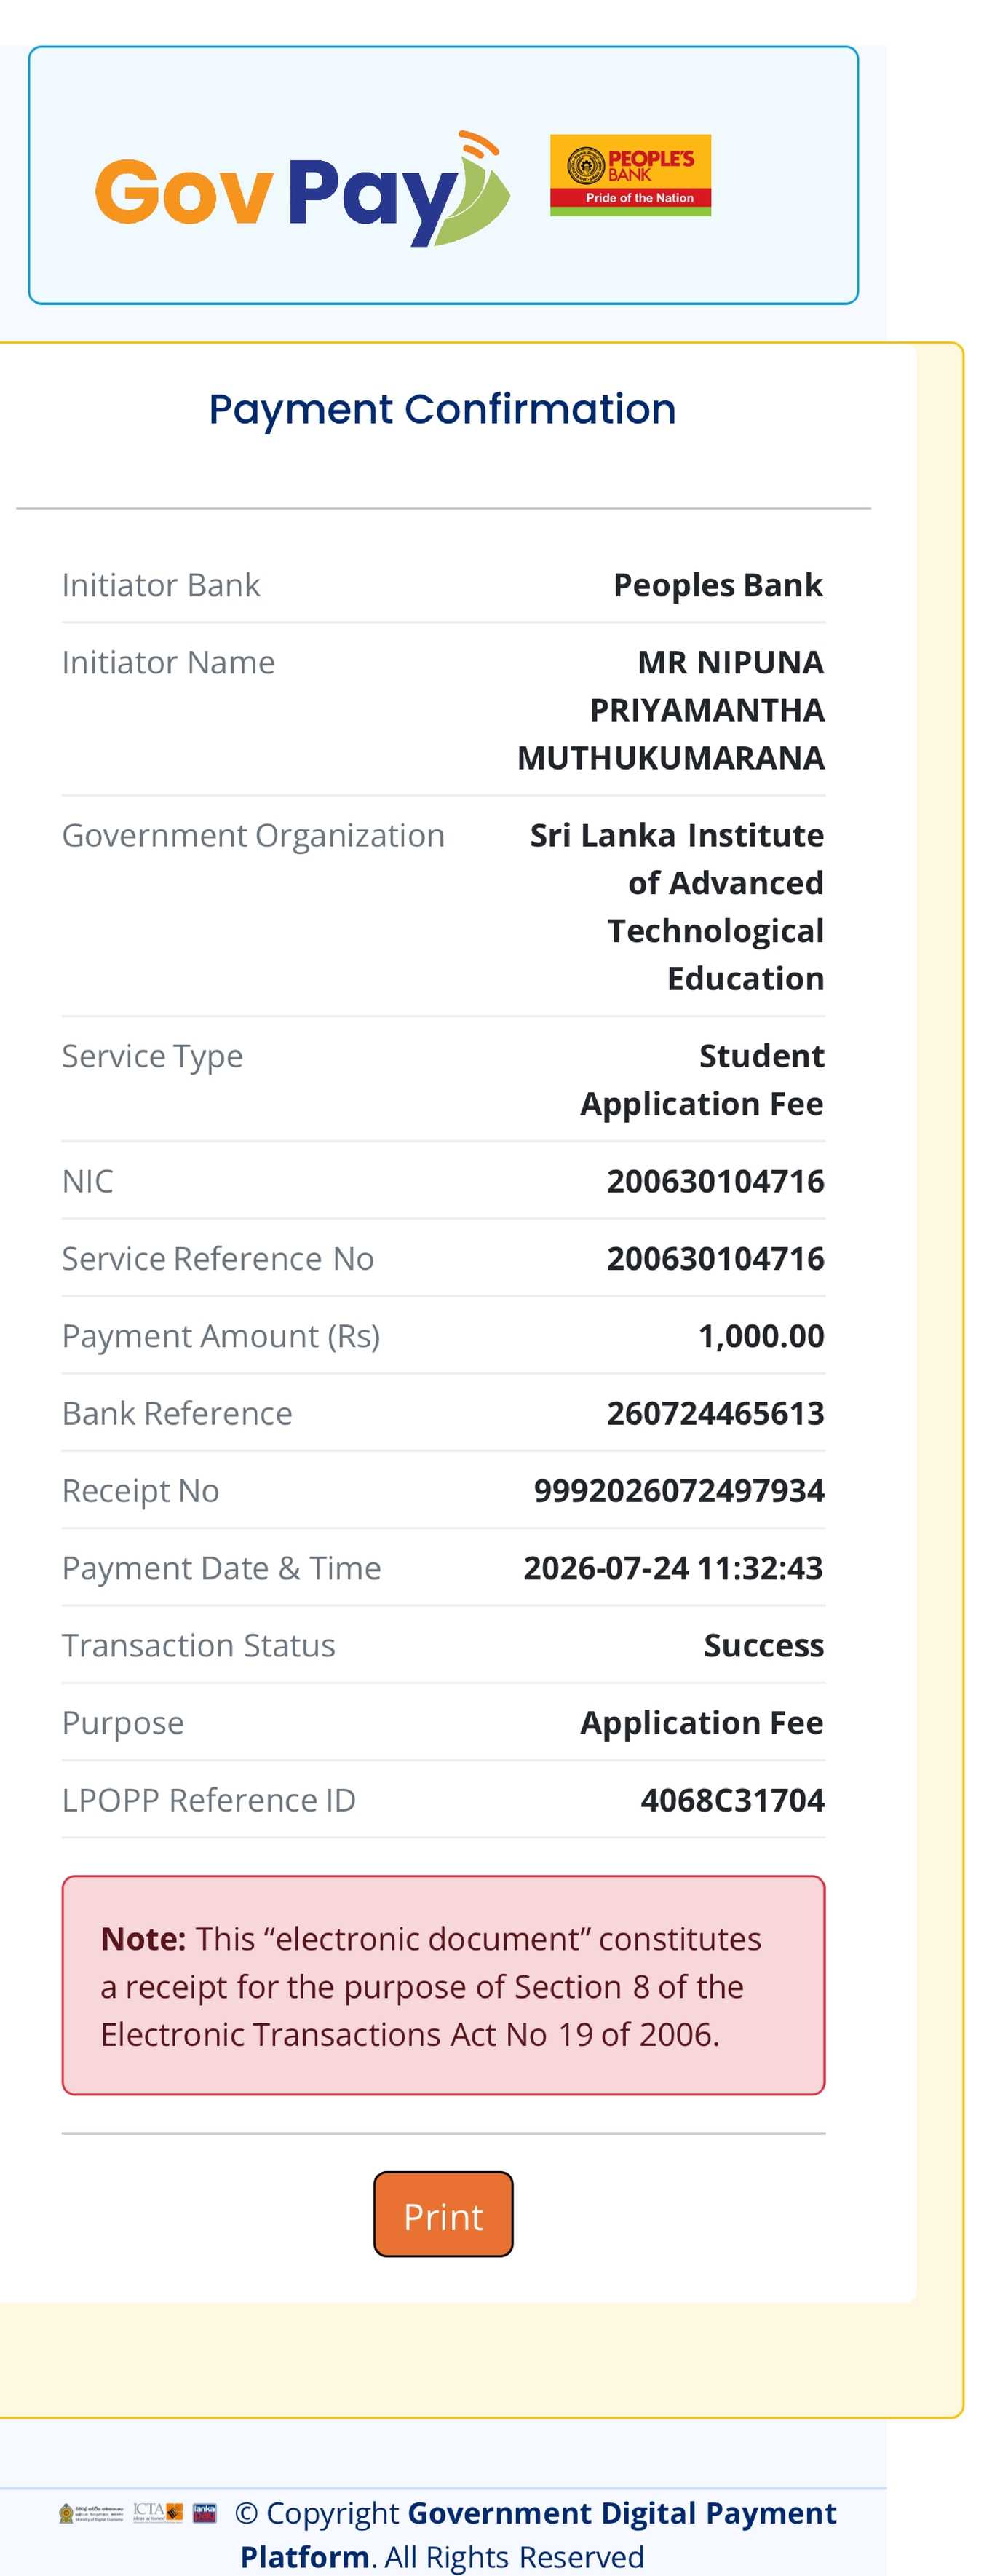992x2576 pixels.
Task: Click the NIC value 200630104716
Action: 715,1181
